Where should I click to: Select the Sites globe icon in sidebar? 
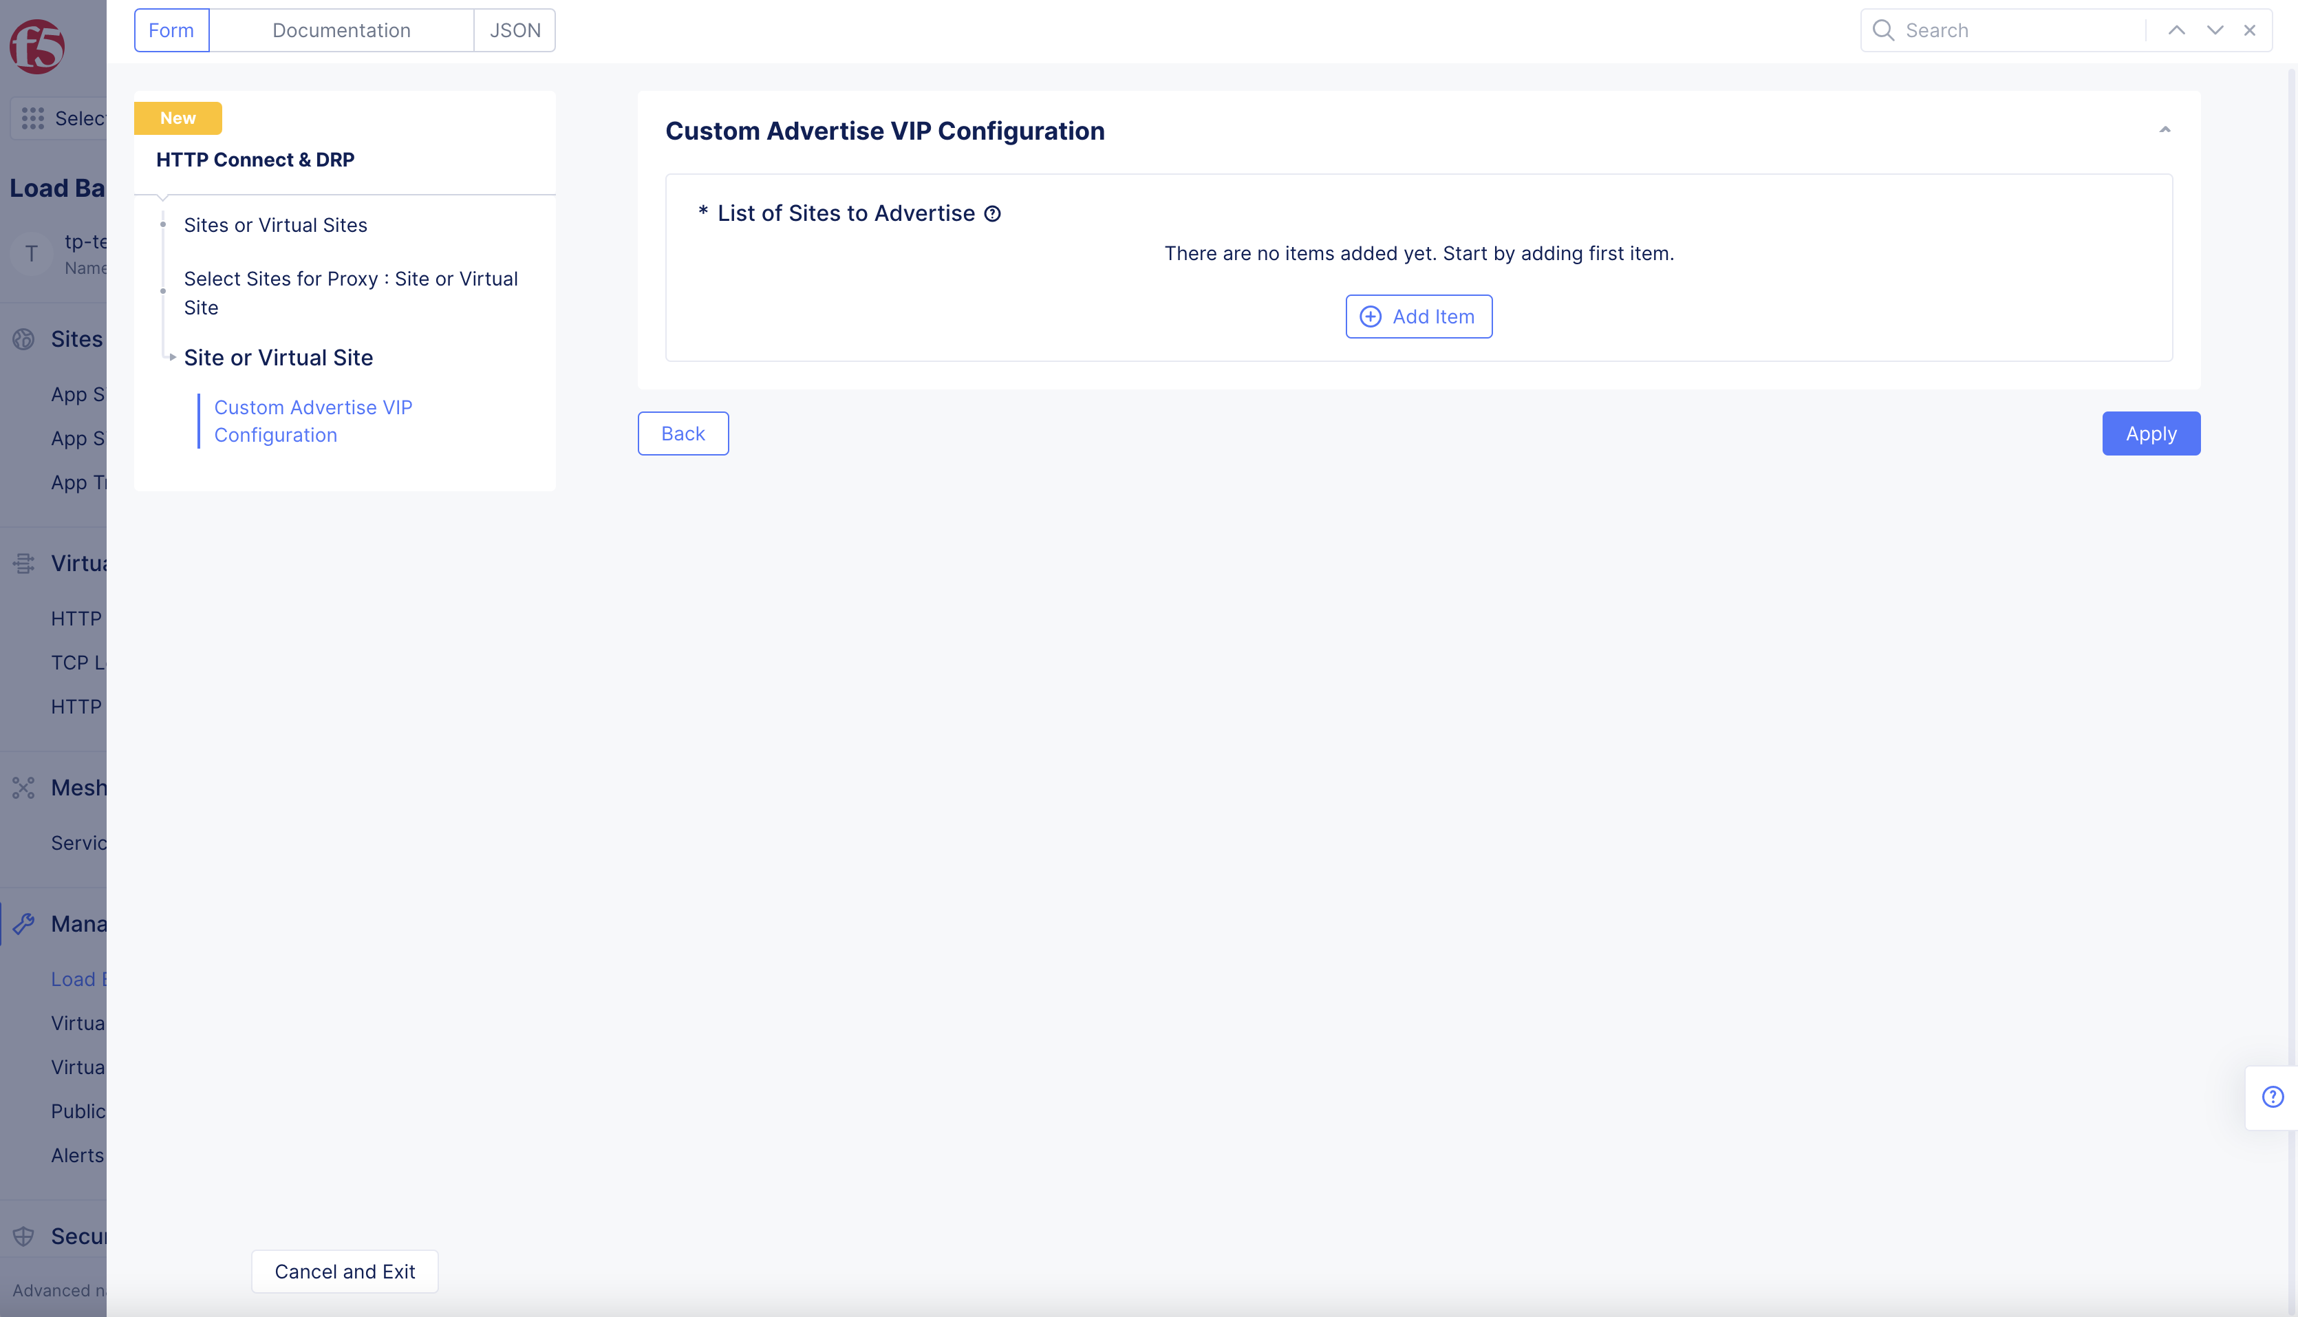click(23, 339)
